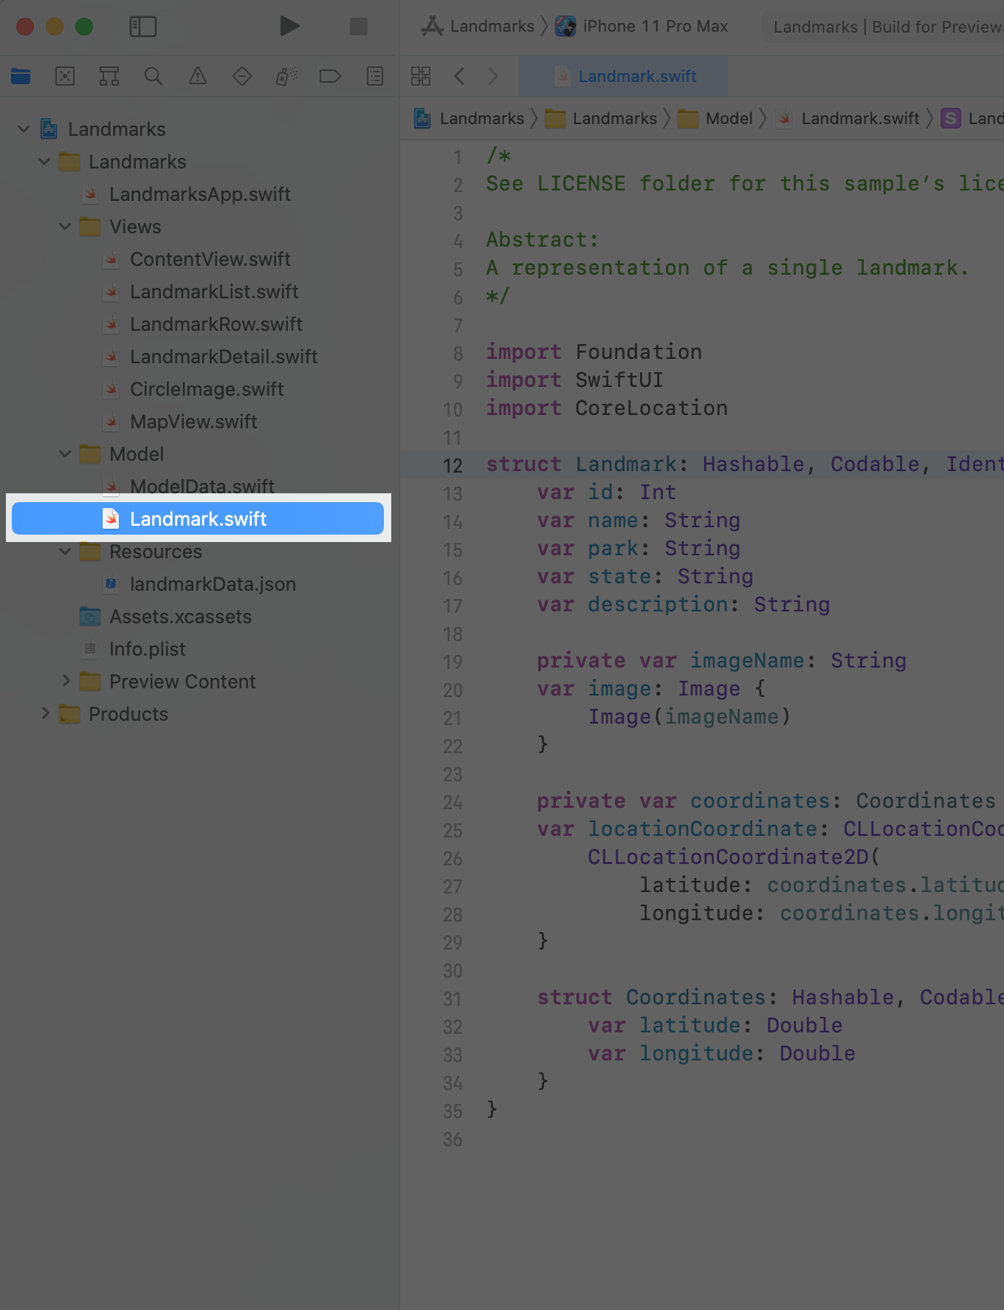Click Model in the jump bar

click(715, 118)
